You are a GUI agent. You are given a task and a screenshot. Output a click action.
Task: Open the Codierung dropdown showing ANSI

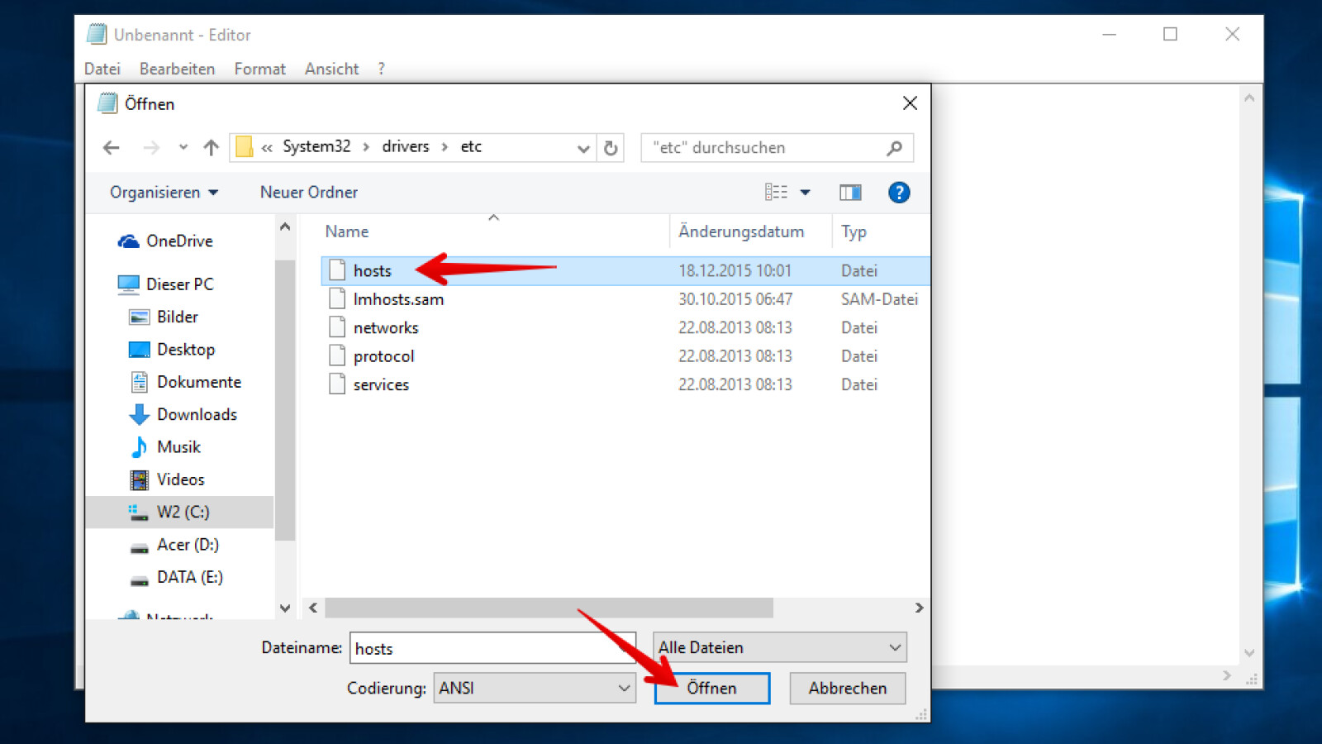pos(534,688)
